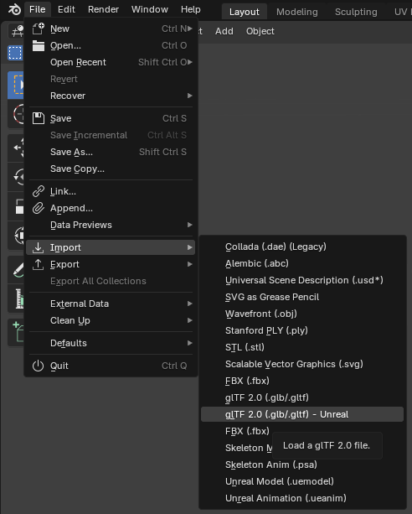
Task: Import FBX (.fbx) above glTF entries
Action: point(302,381)
